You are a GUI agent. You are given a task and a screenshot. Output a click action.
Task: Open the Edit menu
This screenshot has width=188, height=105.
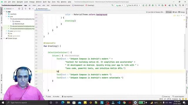tap(9, 2)
